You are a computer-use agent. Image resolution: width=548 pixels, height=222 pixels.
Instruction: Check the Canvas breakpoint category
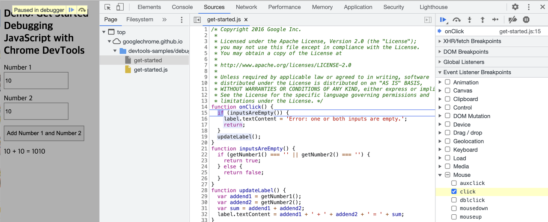click(x=447, y=91)
